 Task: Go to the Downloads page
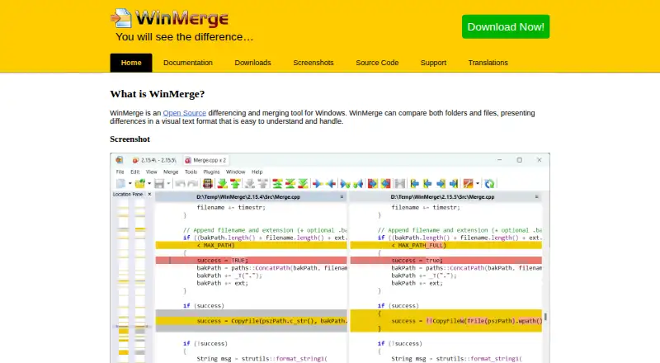(x=252, y=63)
